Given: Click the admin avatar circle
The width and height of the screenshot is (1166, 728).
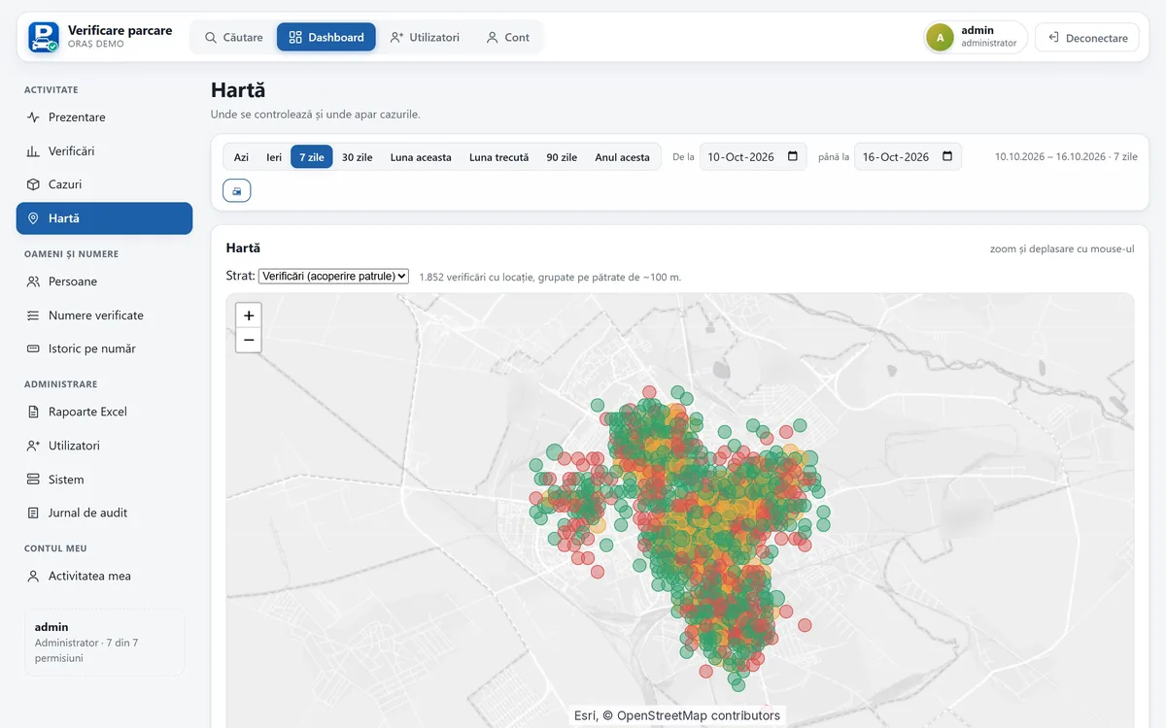Looking at the screenshot, I should (940, 37).
